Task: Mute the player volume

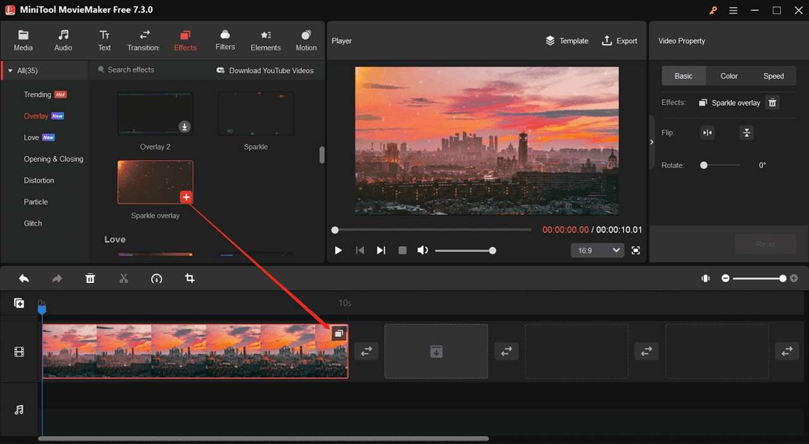Action: [423, 251]
